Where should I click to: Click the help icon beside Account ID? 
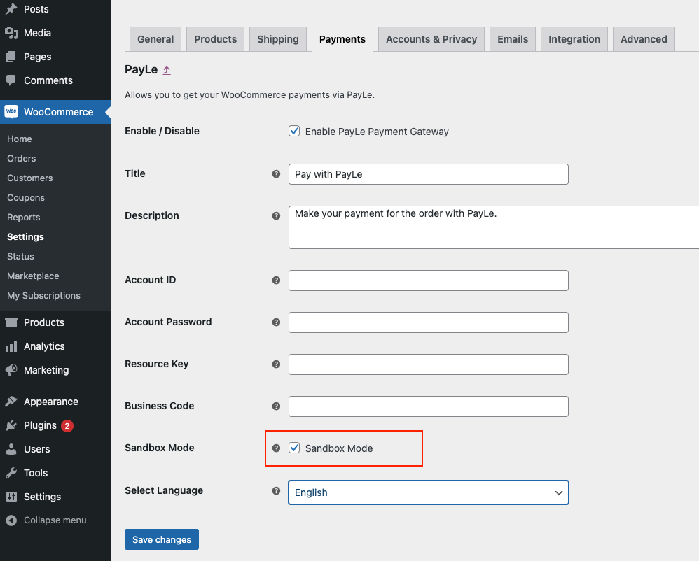pyautogui.click(x=277, y=280)
